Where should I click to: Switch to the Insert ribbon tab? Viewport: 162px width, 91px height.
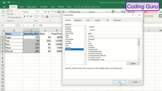coord(21,7)
